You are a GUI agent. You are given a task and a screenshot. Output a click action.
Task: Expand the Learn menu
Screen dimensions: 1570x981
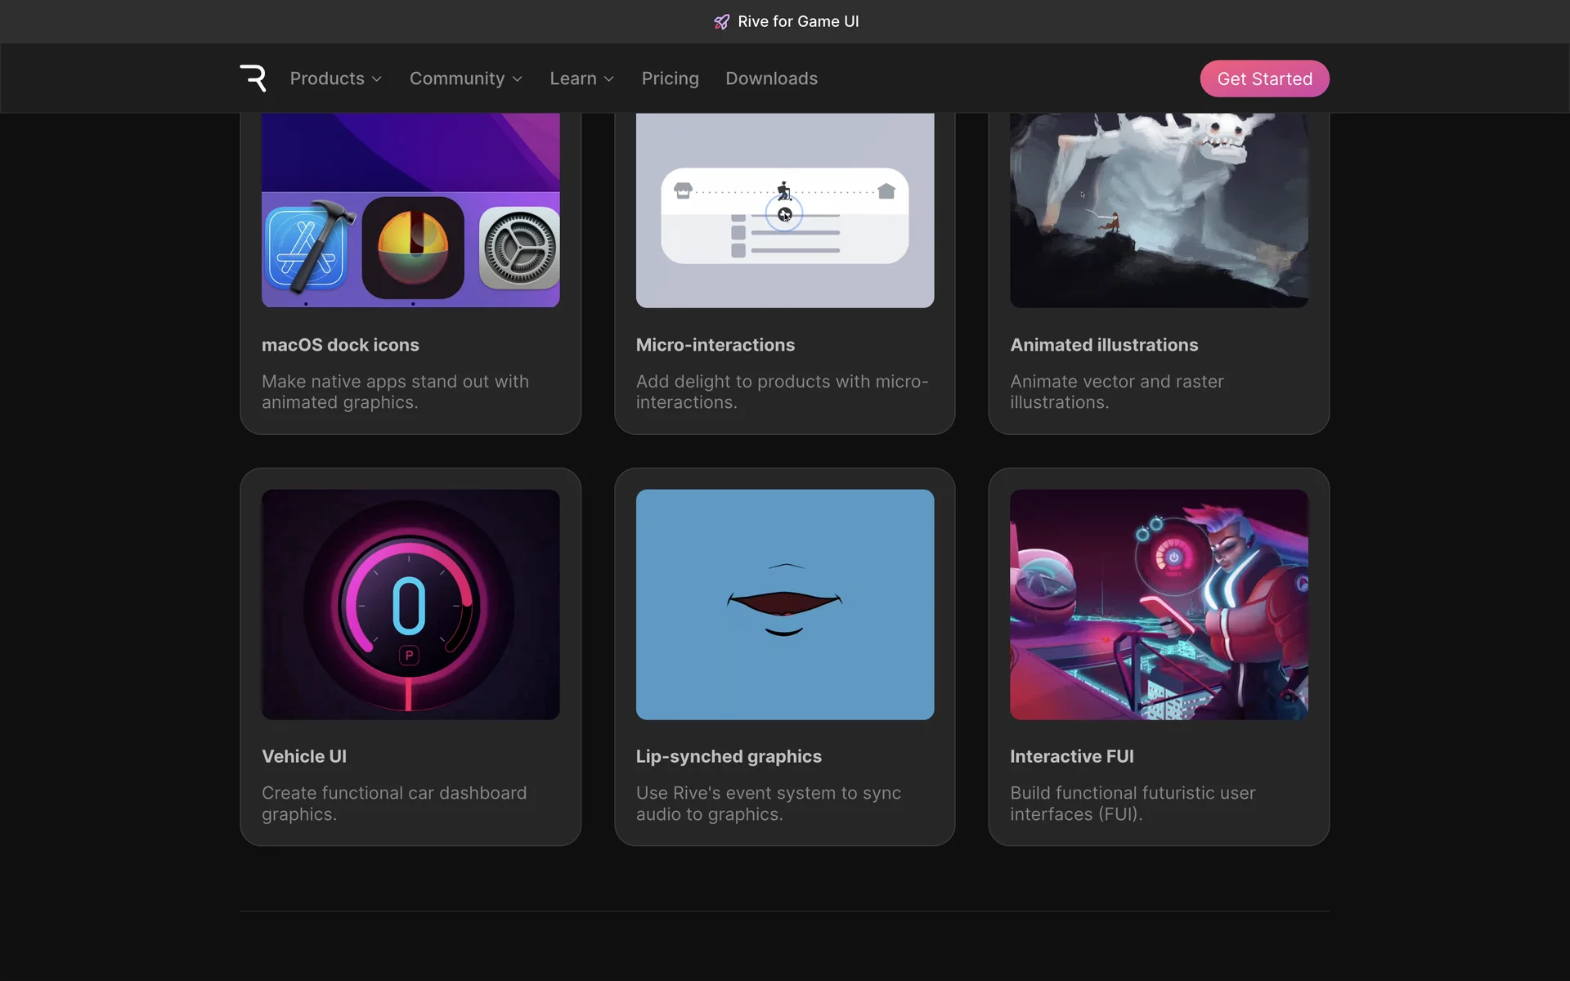[x=581, y=78]
